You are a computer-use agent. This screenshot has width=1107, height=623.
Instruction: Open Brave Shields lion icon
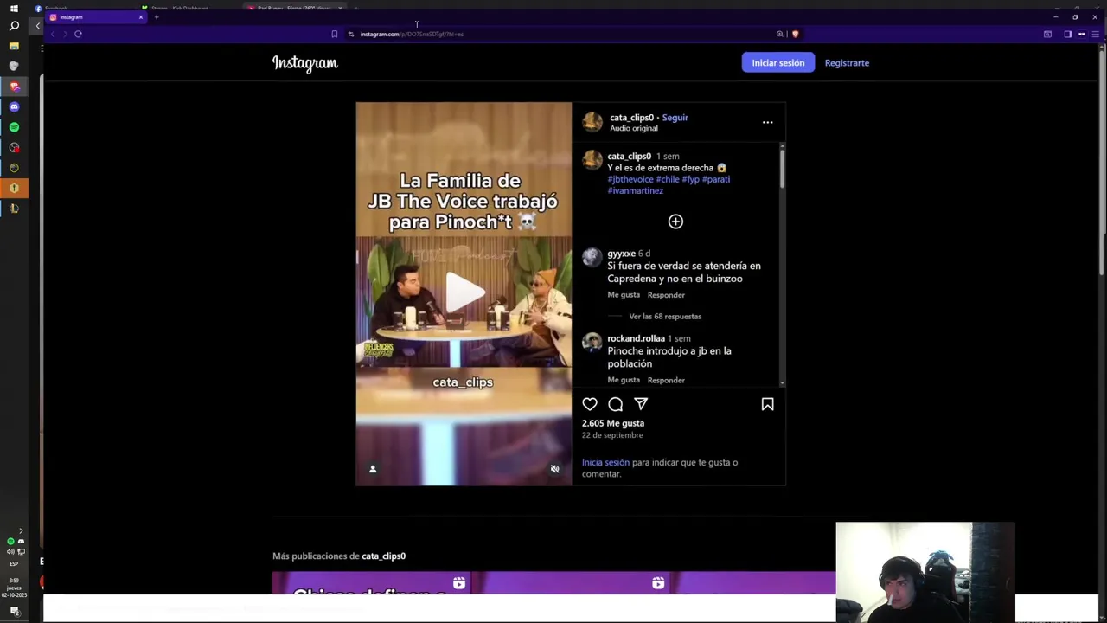tap(795, 34)
